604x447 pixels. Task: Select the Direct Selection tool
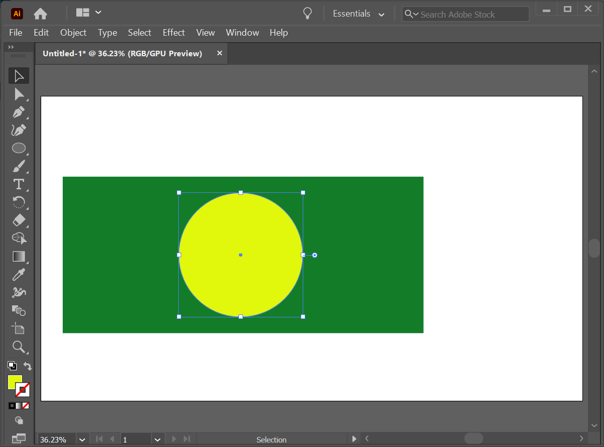[19, 94]
